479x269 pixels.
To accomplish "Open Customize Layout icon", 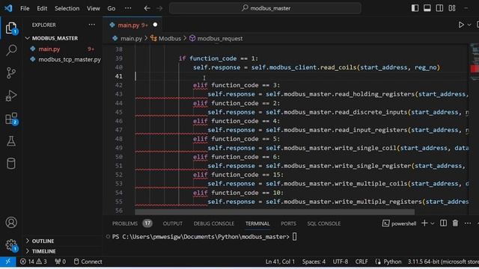I will pos(452,8).
